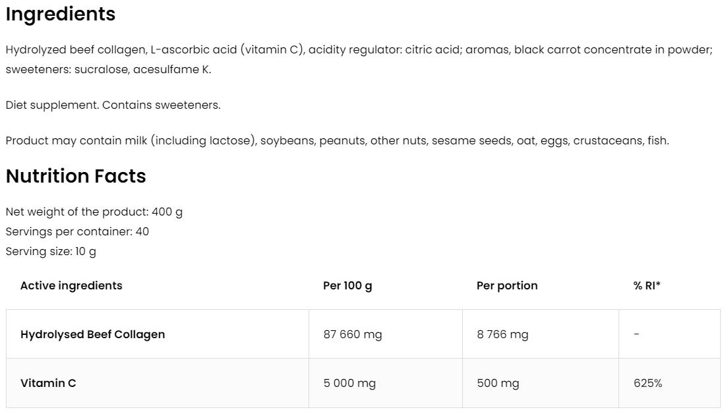The height and width of the screenshot is (412, 724).
Task: Click the sweeteners sucralose, acesulfame K line
Action: pos(108,69)
